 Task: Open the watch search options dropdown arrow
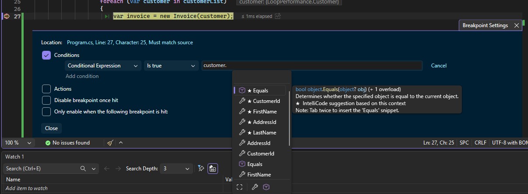point(94,169)
